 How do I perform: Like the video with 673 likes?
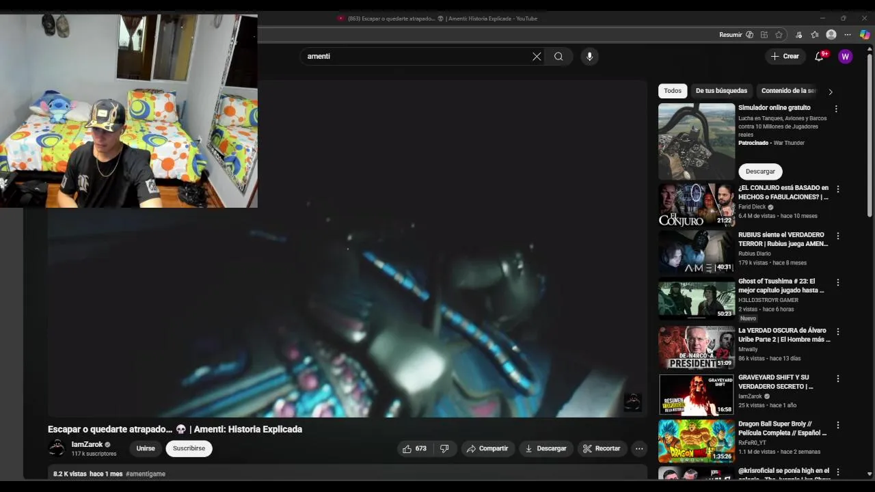point(415,448)
